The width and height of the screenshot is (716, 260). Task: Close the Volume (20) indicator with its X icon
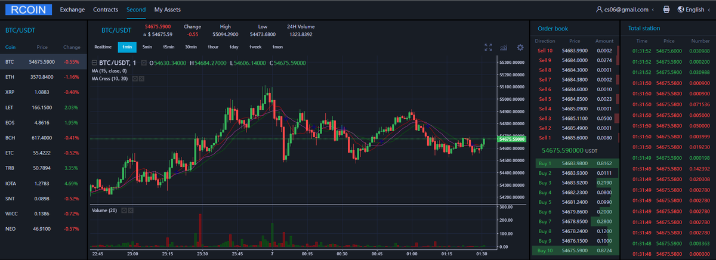pyautogui.click(x=131, y=210)
